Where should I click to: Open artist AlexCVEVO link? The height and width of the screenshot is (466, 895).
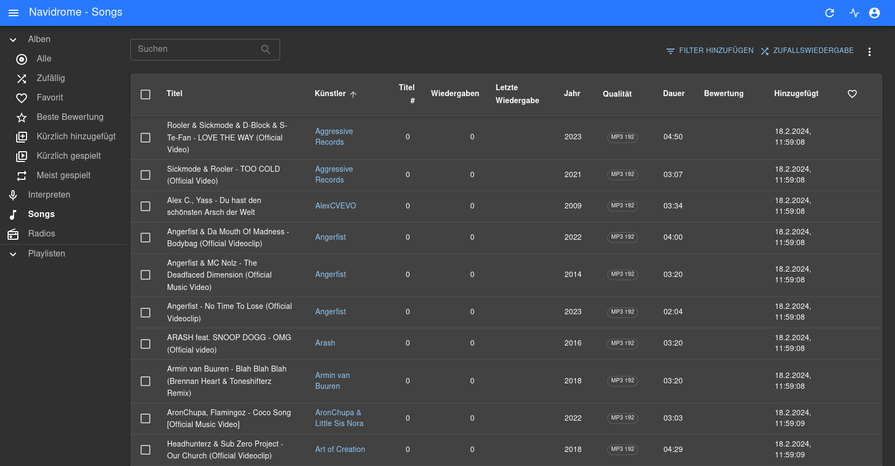[x=335, y=206]
